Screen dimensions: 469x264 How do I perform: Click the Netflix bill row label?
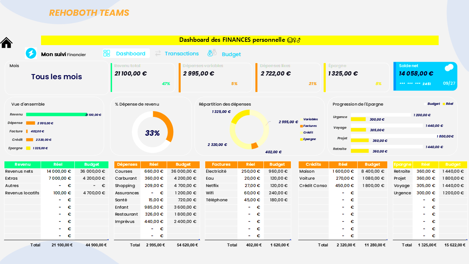pyautogui.click(x=212, y=186)
